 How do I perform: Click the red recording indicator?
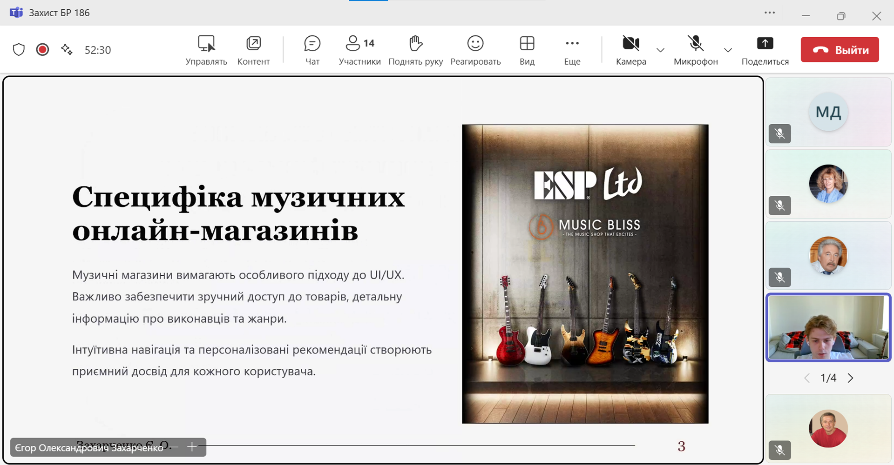click(x=42, y=50)
